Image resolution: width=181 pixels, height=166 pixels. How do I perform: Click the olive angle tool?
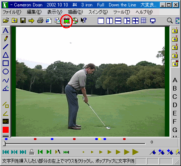6,114
